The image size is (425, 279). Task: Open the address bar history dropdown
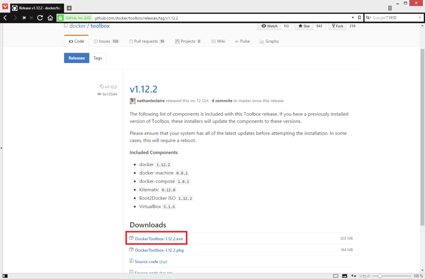point(353,18)
